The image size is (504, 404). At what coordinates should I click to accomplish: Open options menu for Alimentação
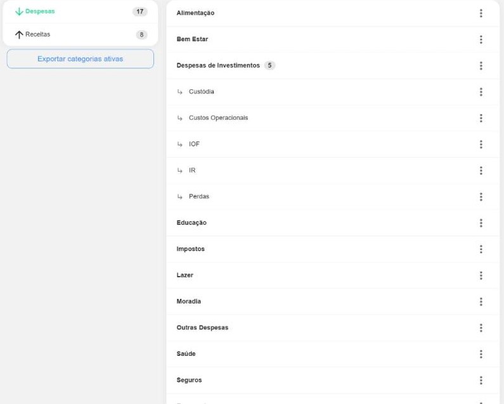[481, 13]
